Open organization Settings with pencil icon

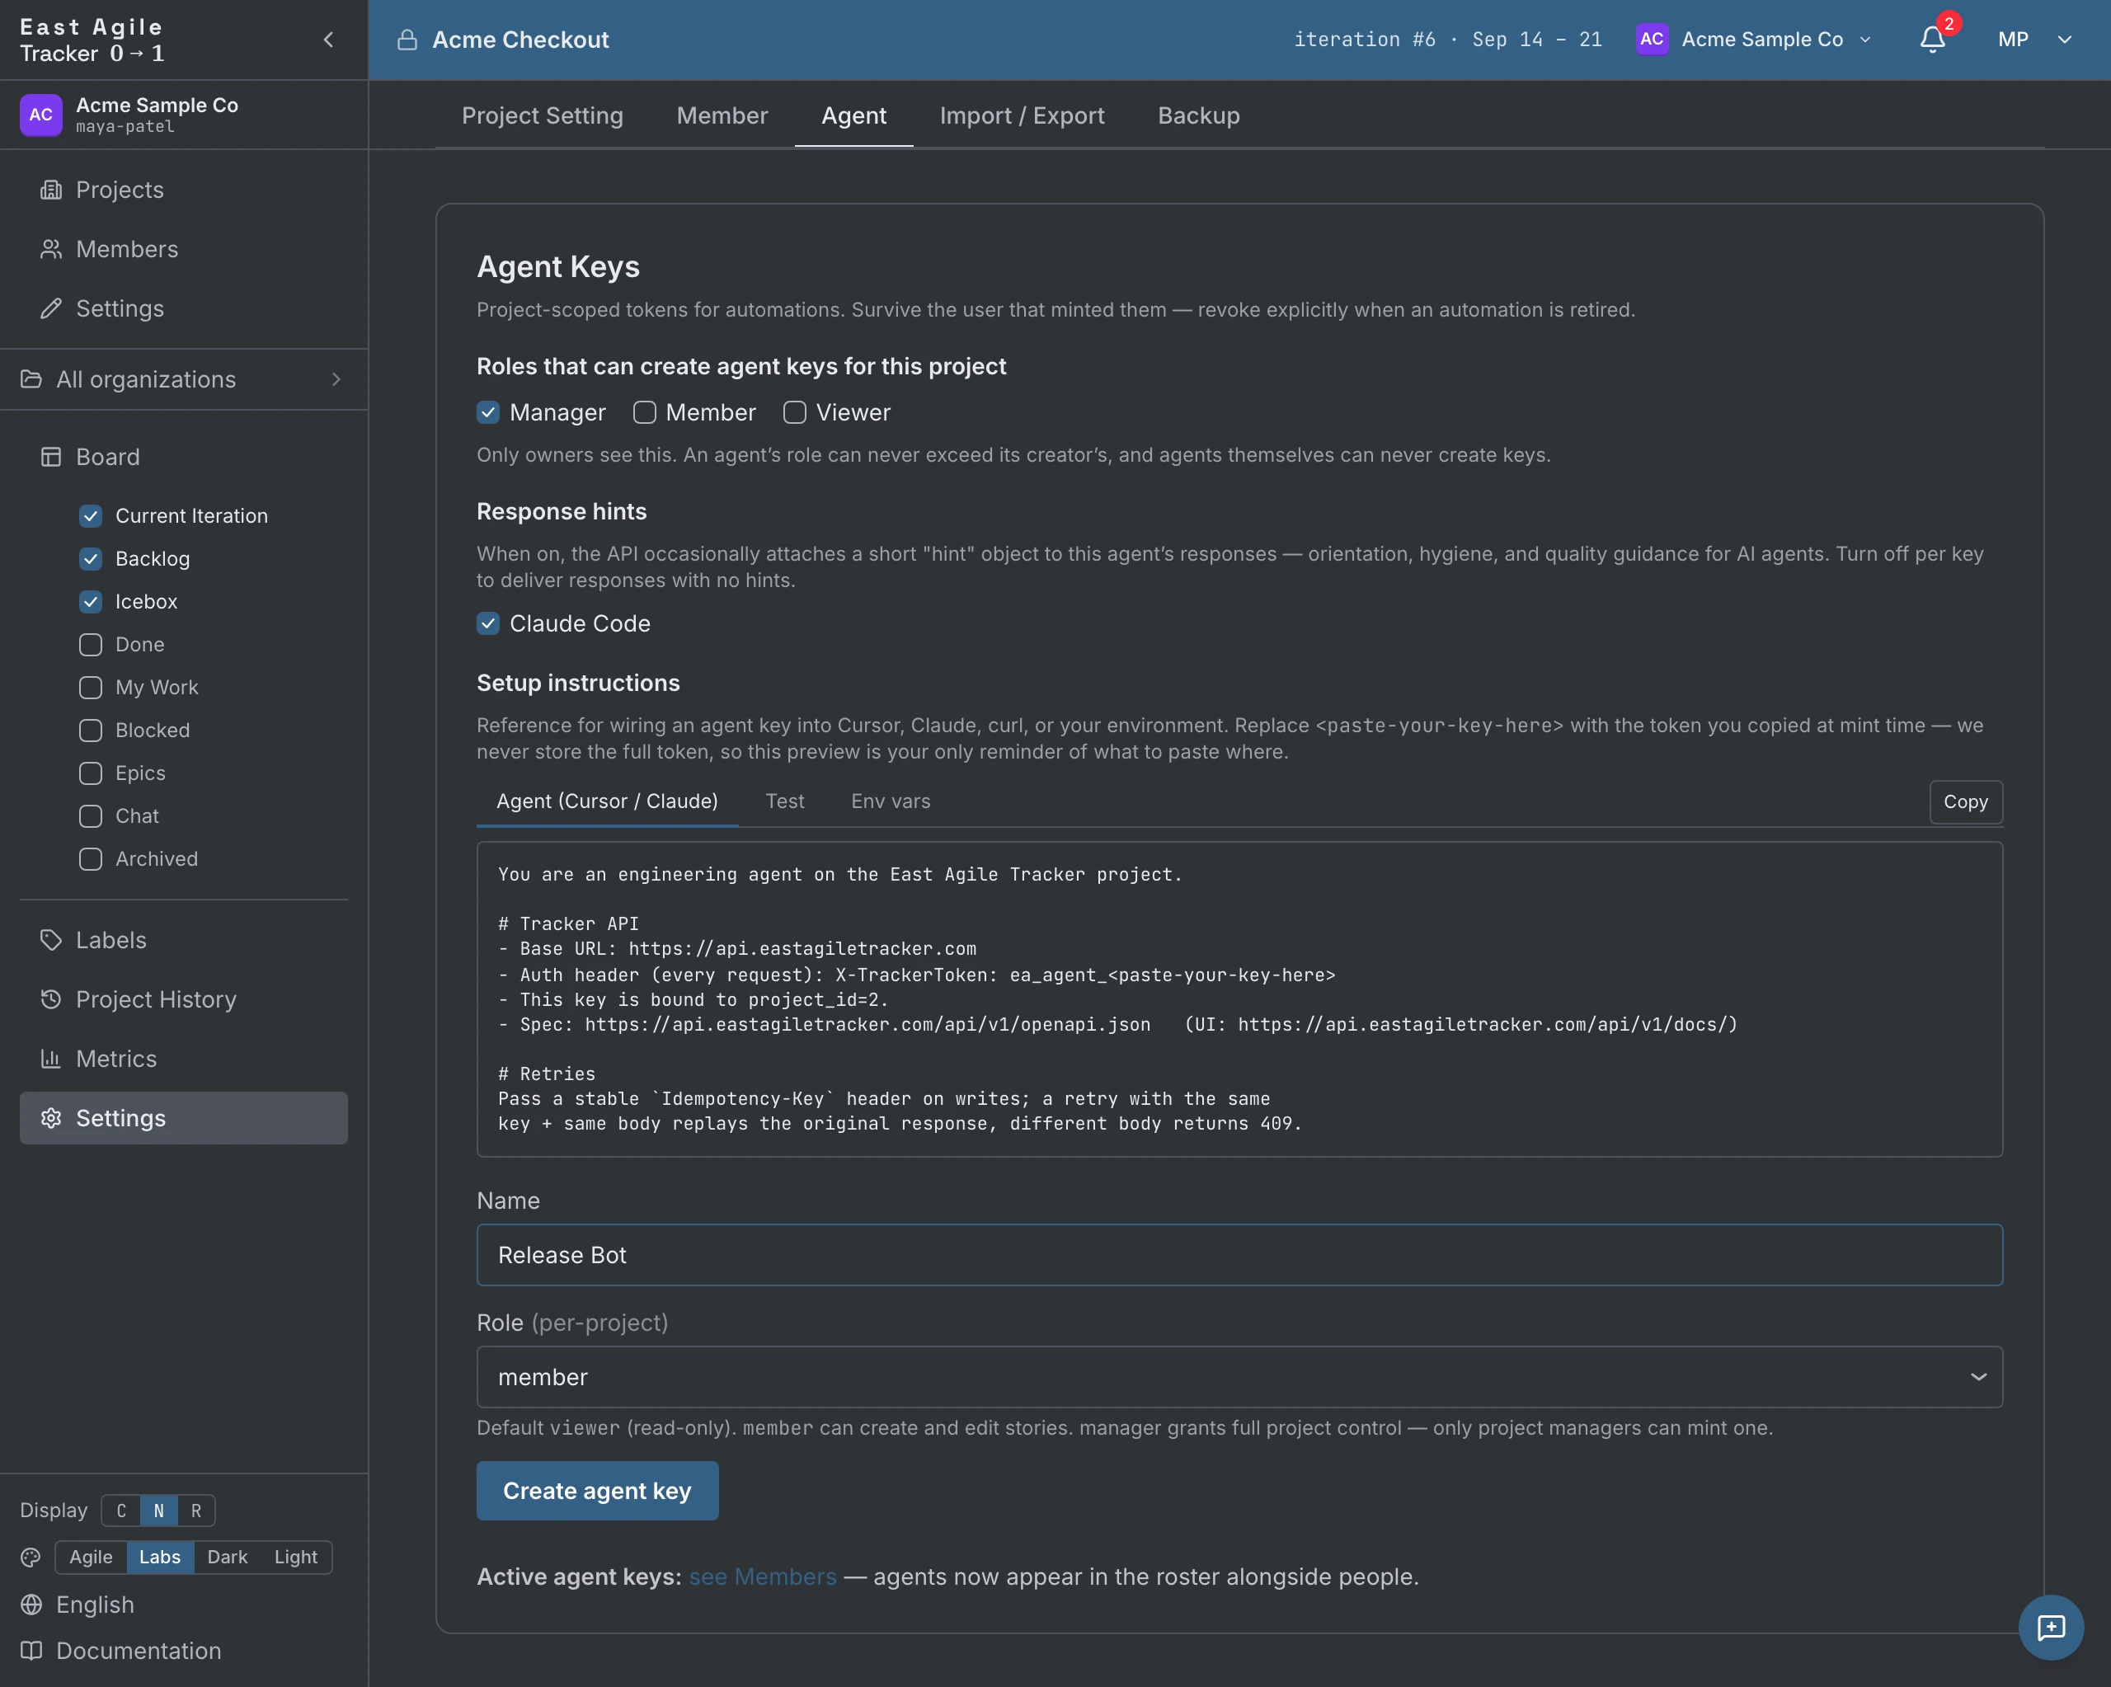[x=184, y=308]
